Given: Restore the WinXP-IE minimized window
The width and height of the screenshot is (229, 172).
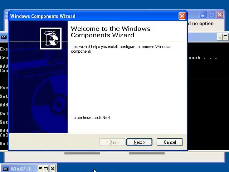Looking at the screenshot, I should click(x=40, y=169).
